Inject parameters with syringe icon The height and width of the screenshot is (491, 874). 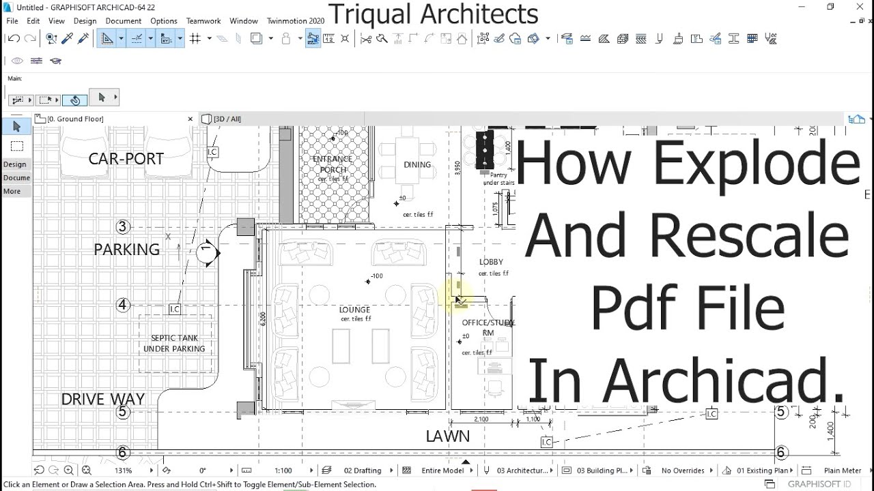click(x=83, y=39)
